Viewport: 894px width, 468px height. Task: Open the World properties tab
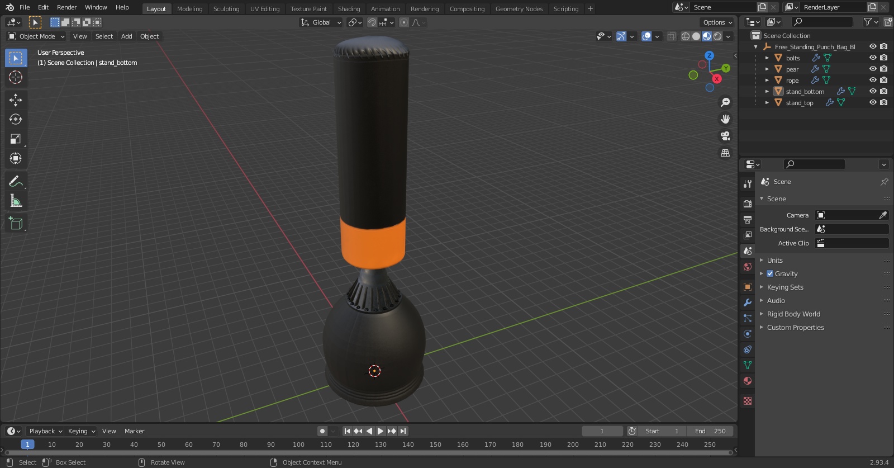[x=748, y=267]
